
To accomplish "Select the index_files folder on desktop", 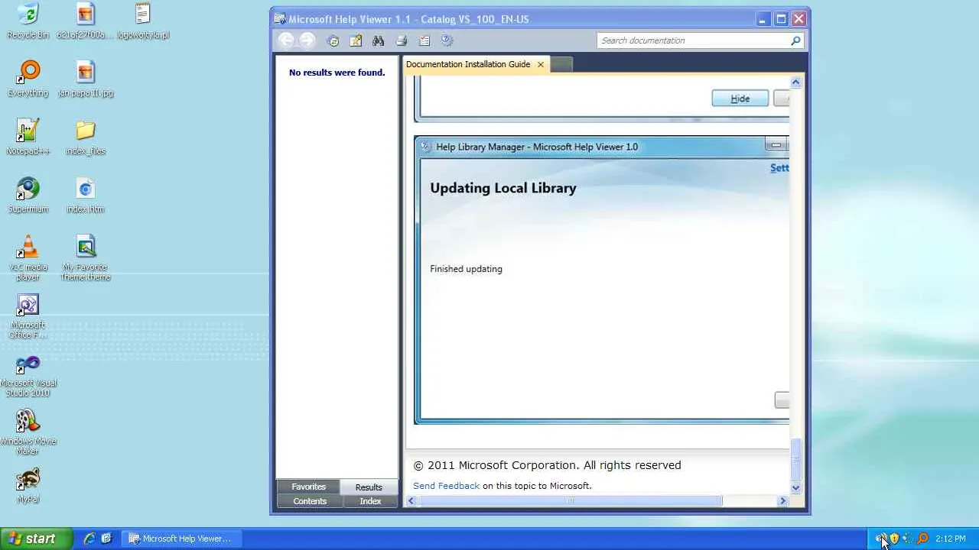I will 86,137.
